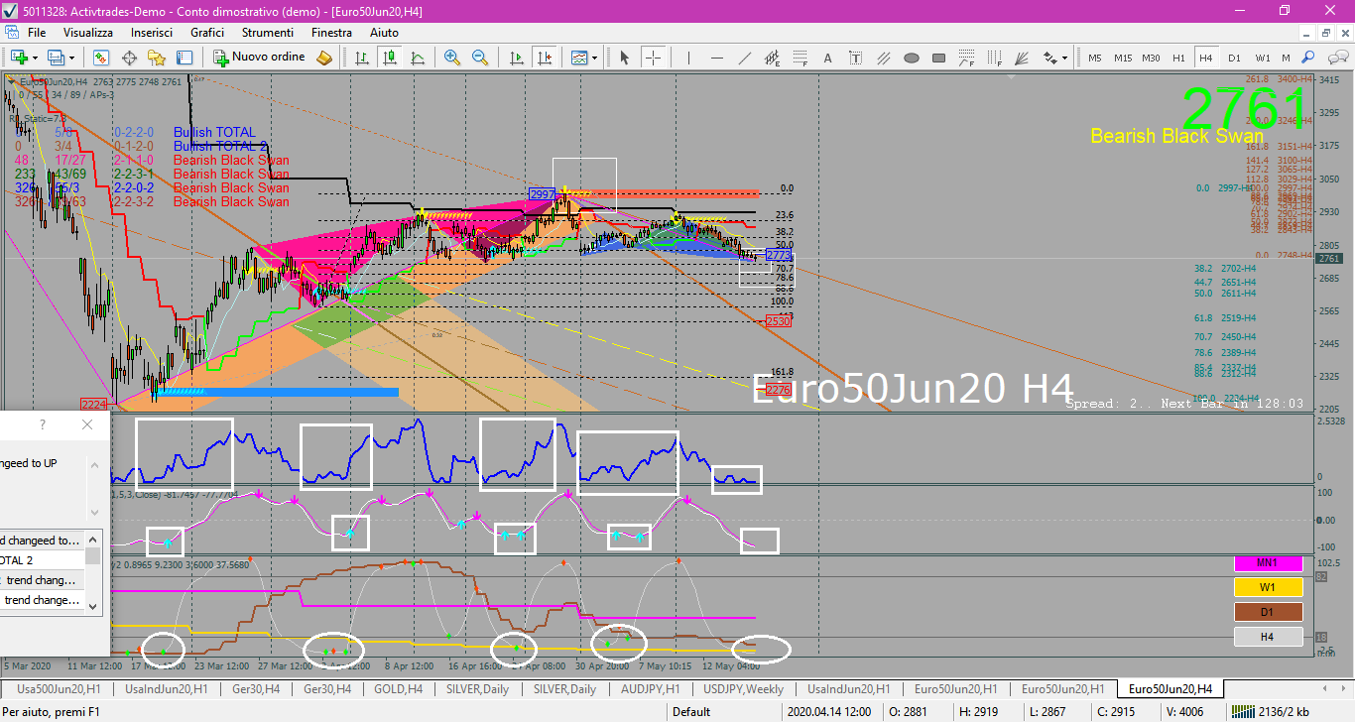Select the H4 timeframe button
Screen dimensions: 1355x722
(1206, 58)
